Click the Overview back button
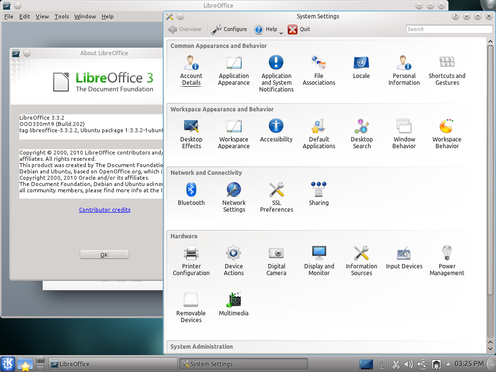This screenshot has width=496, height=372. tap(185, 29)
